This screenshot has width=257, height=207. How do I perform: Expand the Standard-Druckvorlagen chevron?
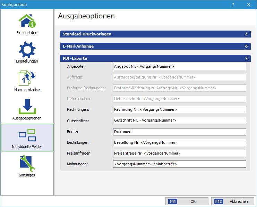[x=246, y=34]
